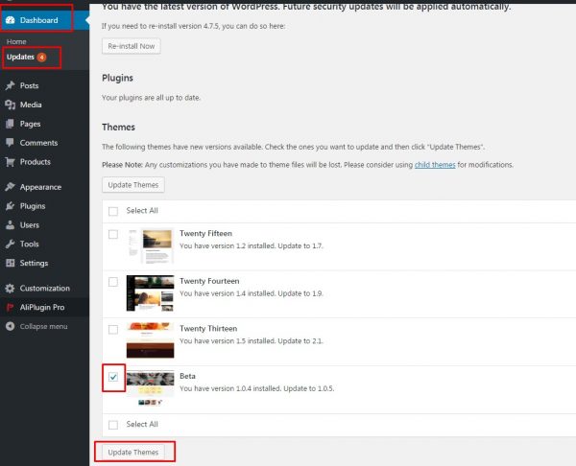Click the Twenty Fourteen theme thumbnail
The width and height of the screenshot is (576, 466).
pos(151,293)
